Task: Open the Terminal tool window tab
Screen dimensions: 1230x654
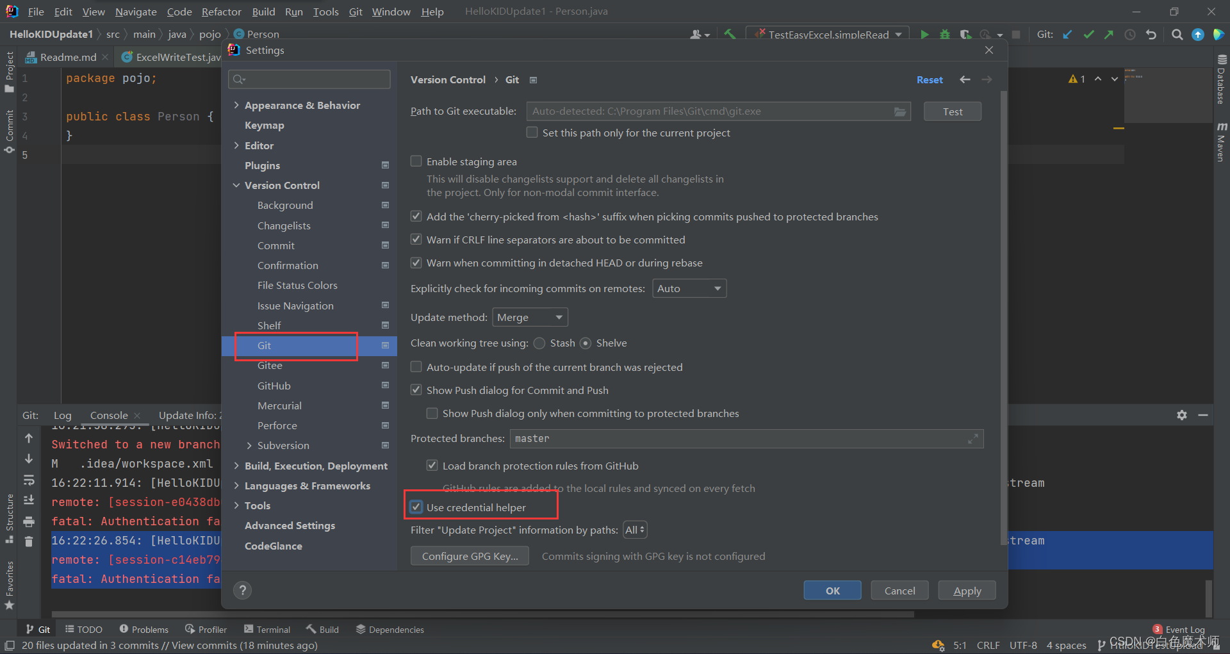Action: [267, 630]
